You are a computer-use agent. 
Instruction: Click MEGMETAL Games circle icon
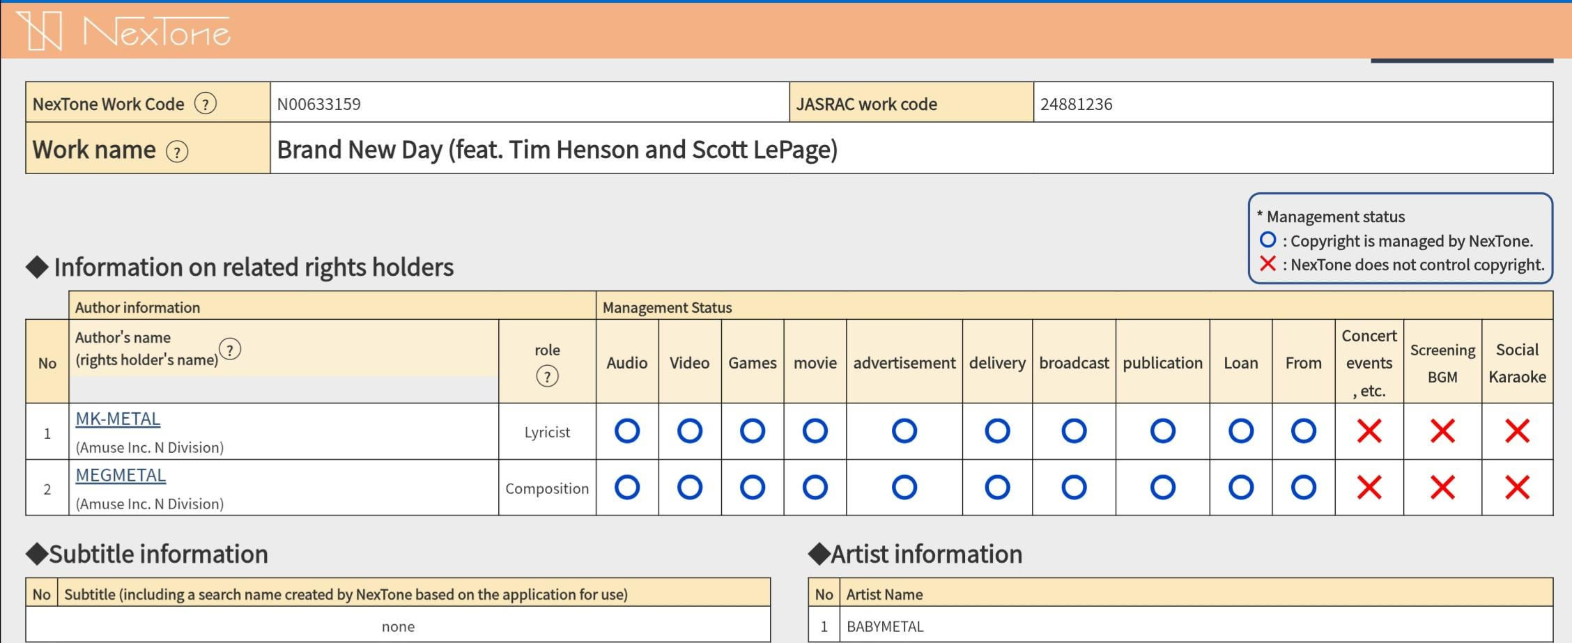[752, 488]
